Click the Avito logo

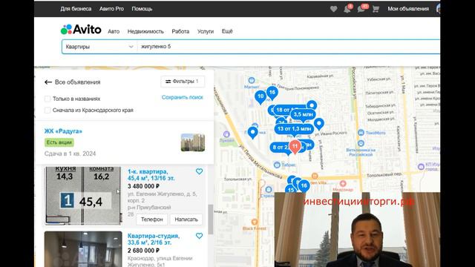[x=81, y=30]
